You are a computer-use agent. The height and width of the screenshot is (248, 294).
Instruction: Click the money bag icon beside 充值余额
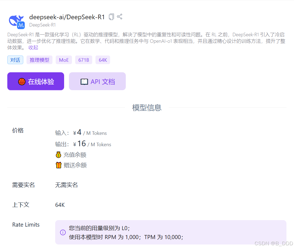click(x=58, y=155)
